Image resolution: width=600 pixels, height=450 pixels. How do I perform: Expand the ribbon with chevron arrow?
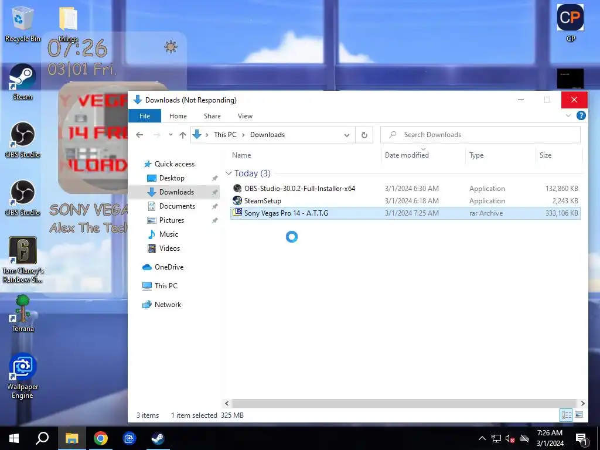click(568, 115)
